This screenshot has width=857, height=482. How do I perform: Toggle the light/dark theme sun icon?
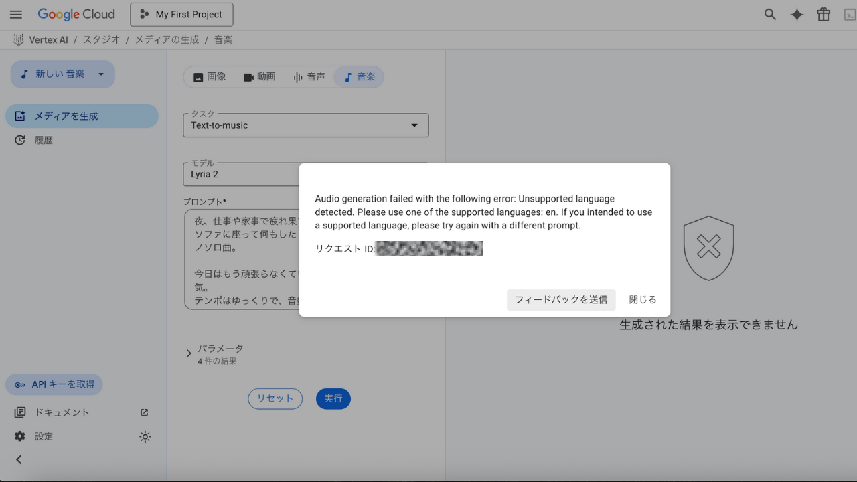pos(145,437)
